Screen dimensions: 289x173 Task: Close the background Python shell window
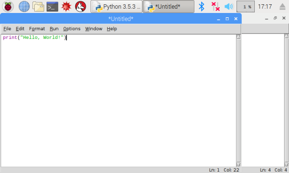coord(284,18)
